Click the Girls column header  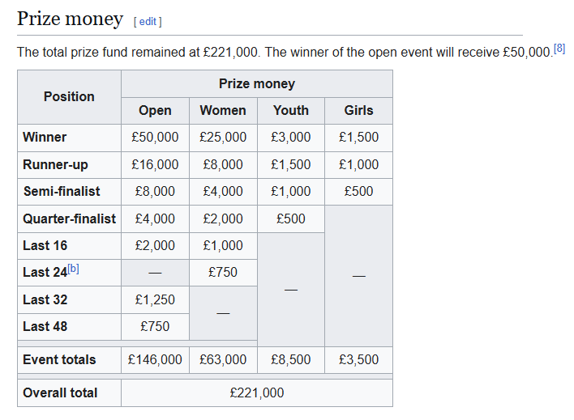[x=358, y=110]
